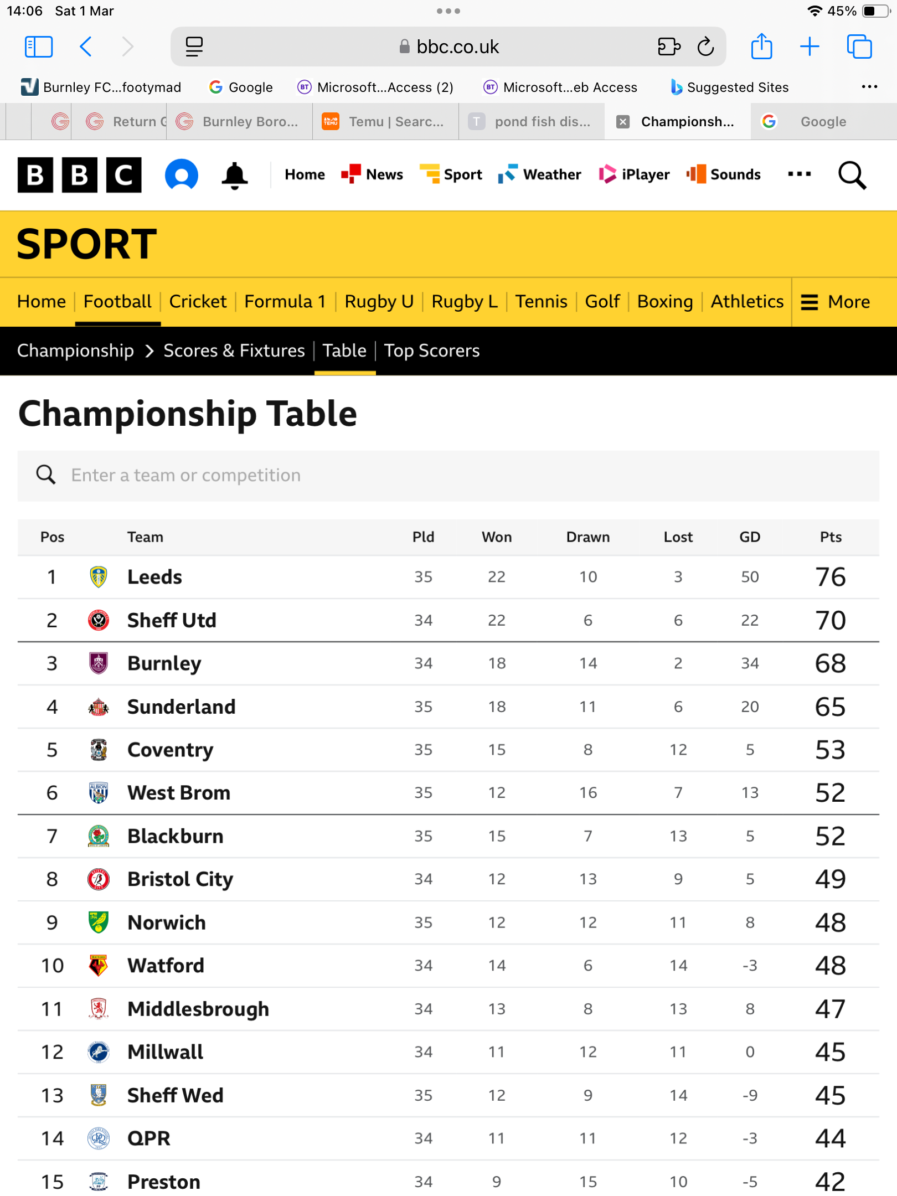Screen dimensions: 897x1196
Task: Toggle the Safari sidebar icon
Action: click(39, 47)
